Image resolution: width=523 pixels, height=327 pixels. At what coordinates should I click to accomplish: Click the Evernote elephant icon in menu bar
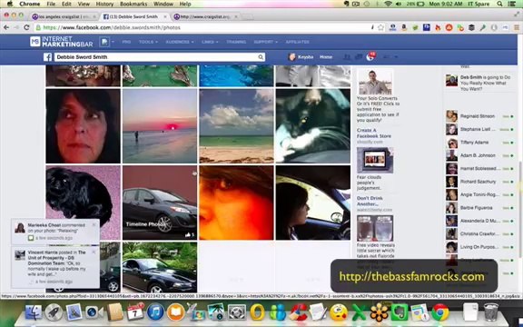346,4
